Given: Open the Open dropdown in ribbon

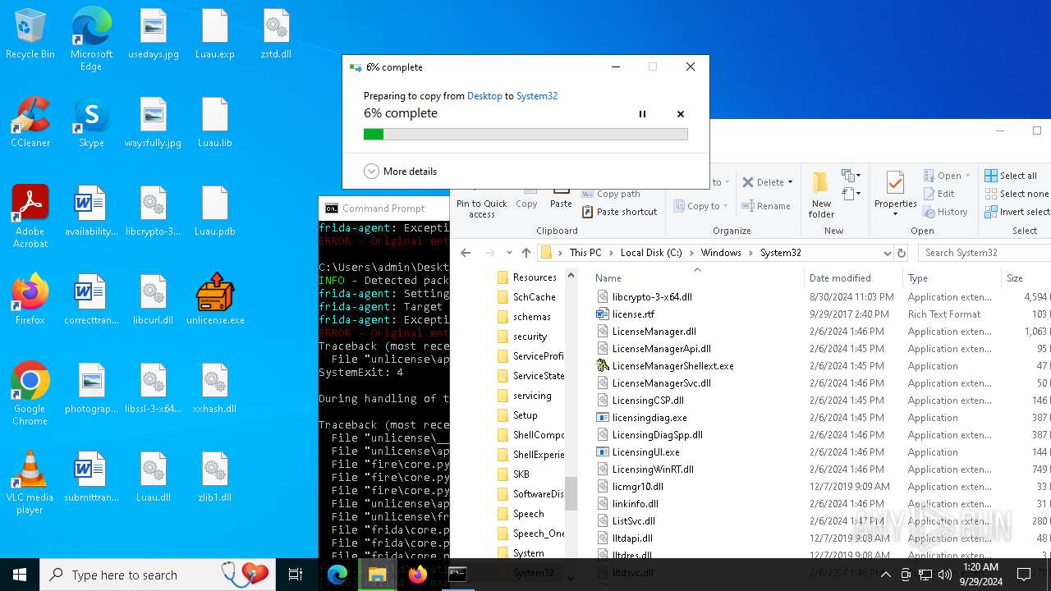Looking at the screenshot, I should (x=947, y=176).
